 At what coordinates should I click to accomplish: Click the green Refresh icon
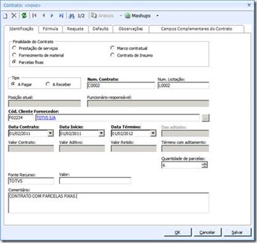point(24,15)
